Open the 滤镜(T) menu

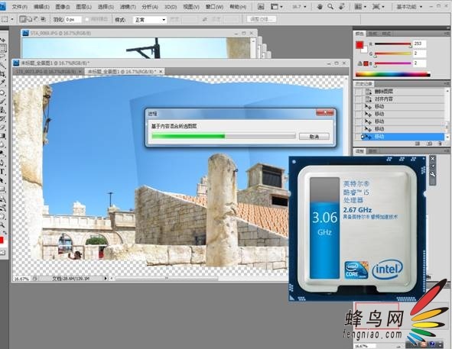128,6
